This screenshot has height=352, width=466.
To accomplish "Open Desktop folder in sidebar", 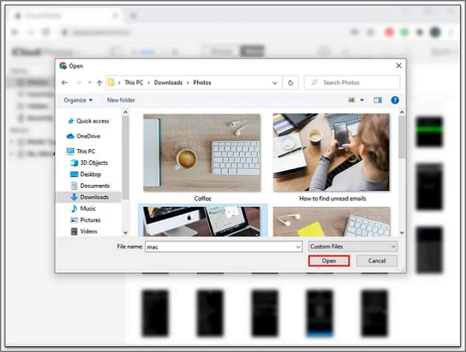I will pos(91,174).
